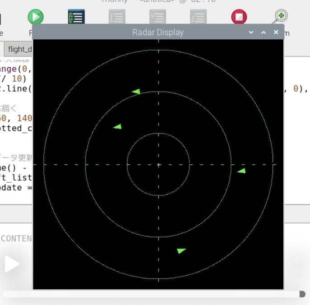Click the greyed Step over icon
Image resolution: width=310 pixels, height=305 pixels.
(x=117, y=17)
